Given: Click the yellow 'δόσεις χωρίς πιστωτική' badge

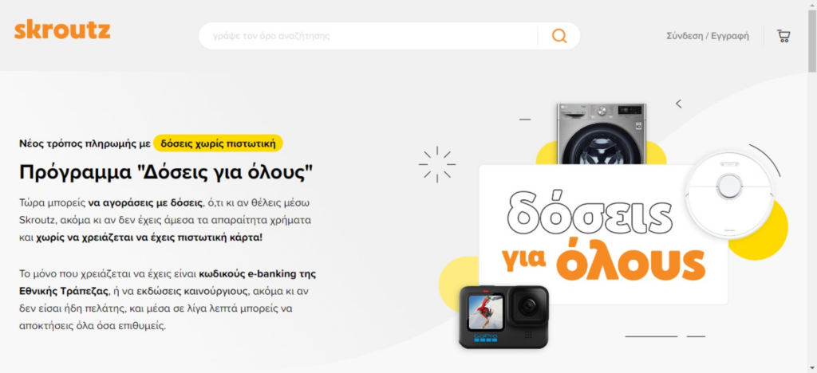Looking at the screenshot, I should tap(218, 143).
